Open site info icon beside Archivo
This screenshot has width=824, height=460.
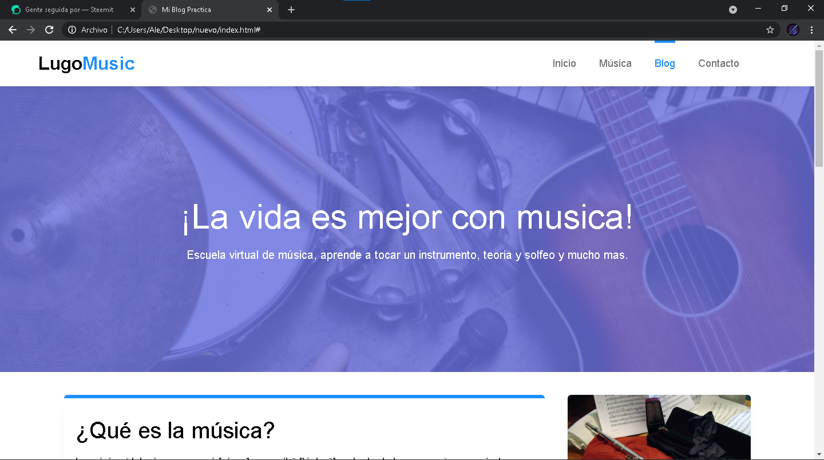click(72, 30)
